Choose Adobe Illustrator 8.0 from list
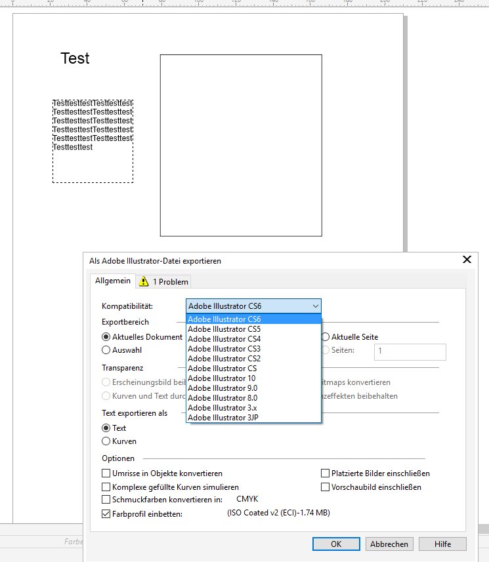The height and width of the screenshot is (562, 489). tap(253, 398)
